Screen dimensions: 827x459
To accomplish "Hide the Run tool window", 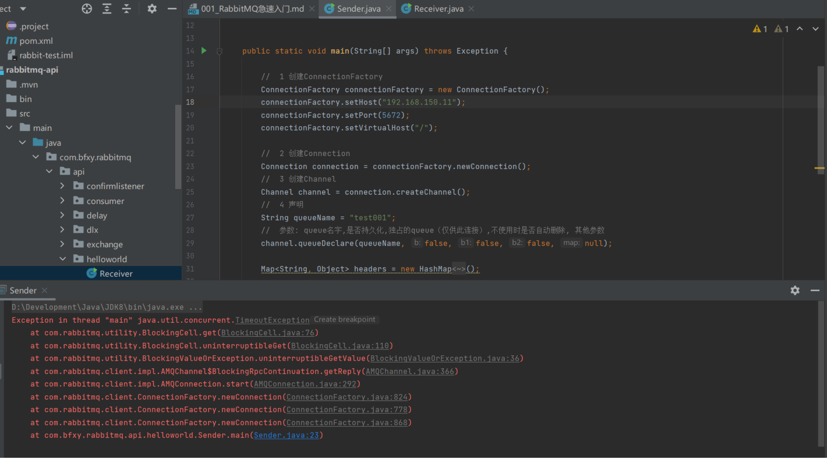I will (815, 290).
